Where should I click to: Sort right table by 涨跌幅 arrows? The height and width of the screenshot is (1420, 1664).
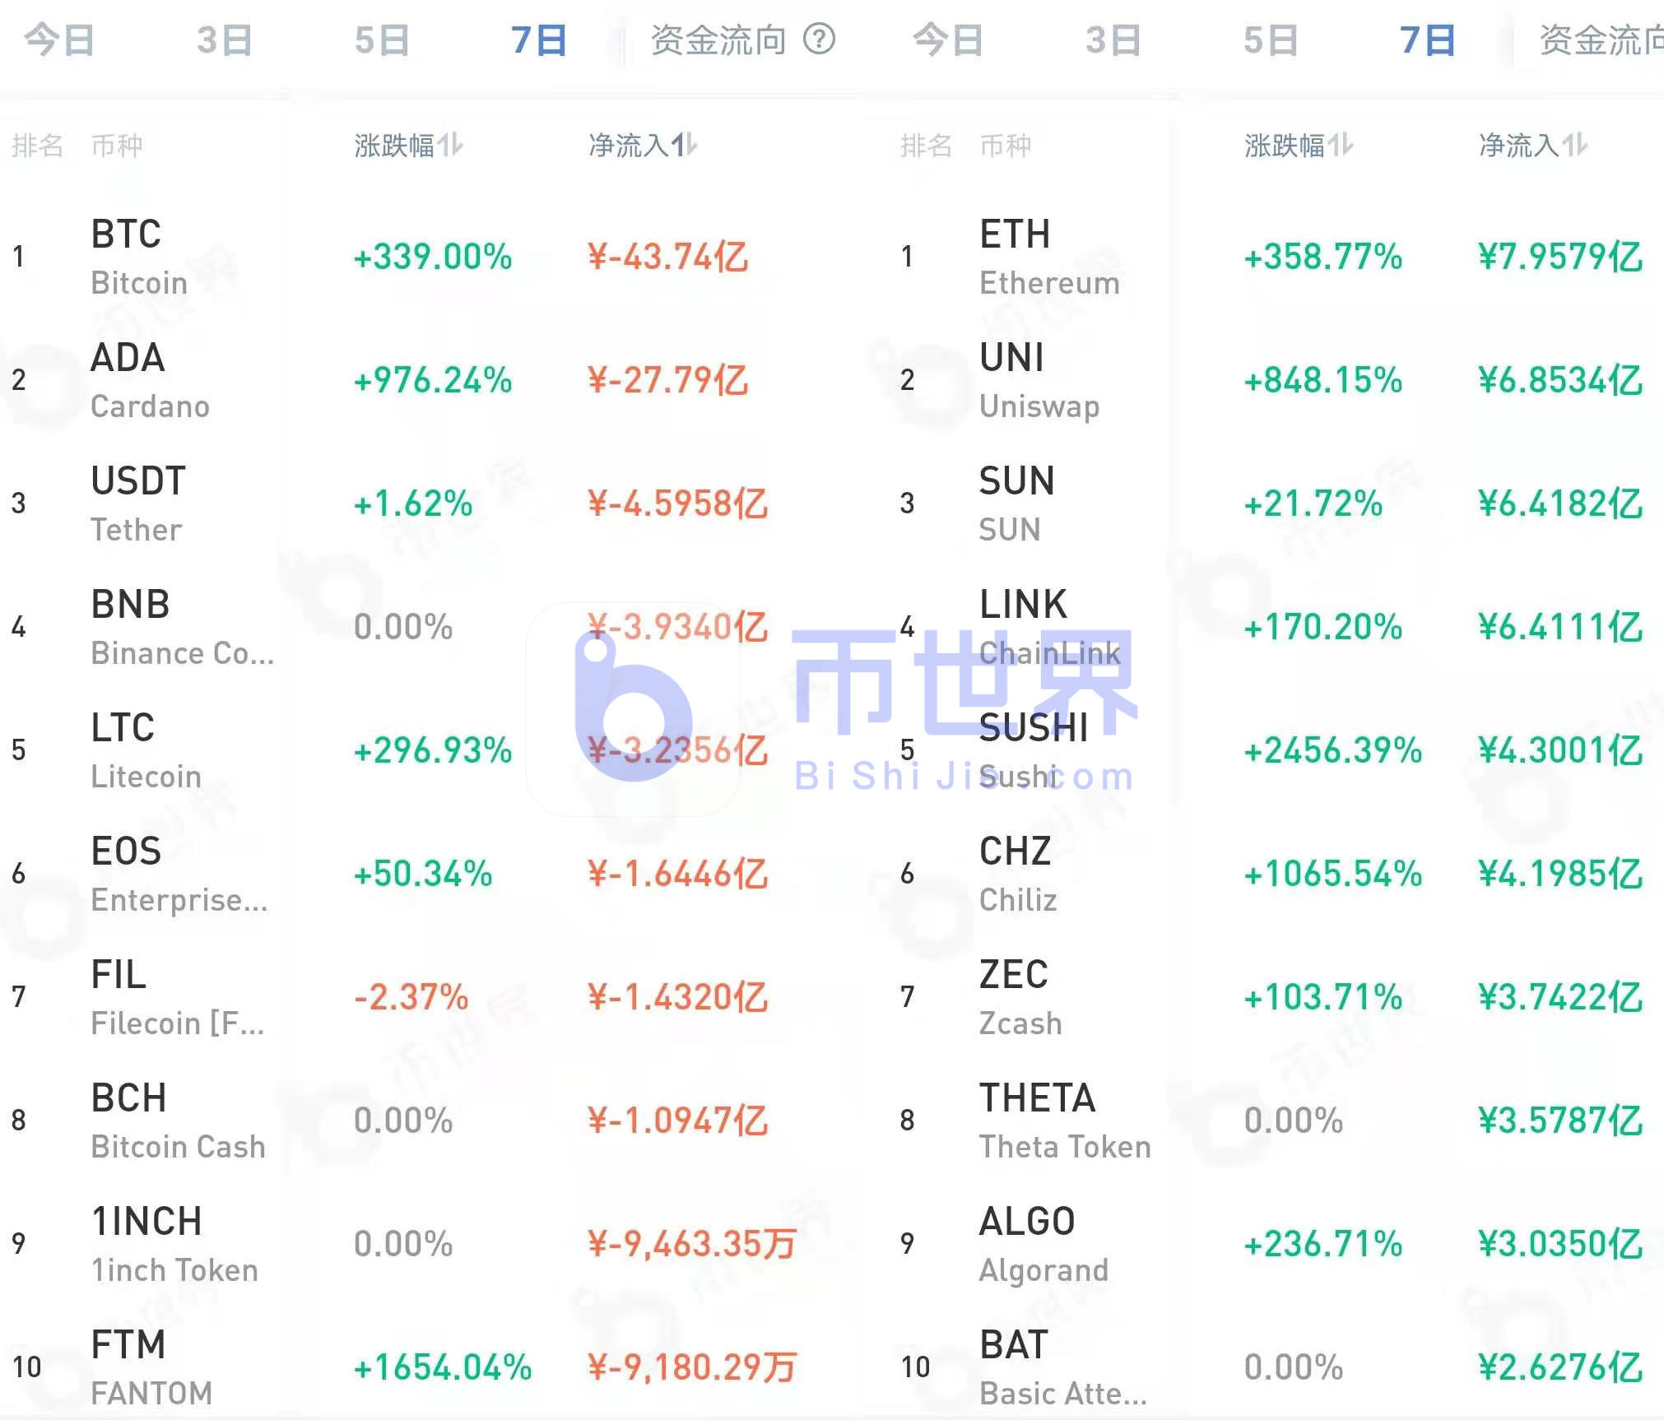coord(1341,146)
